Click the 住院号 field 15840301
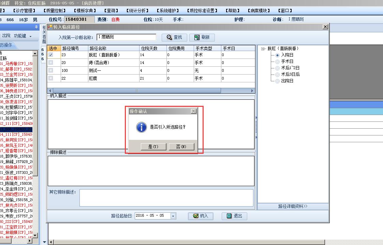Screen dimensions: 383x245 click(x=79, y=19)
